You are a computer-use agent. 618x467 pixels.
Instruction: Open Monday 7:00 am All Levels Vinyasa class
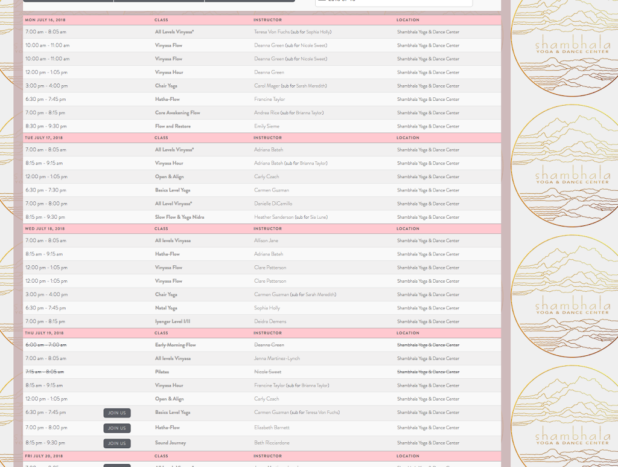click(x=174, y=32)
